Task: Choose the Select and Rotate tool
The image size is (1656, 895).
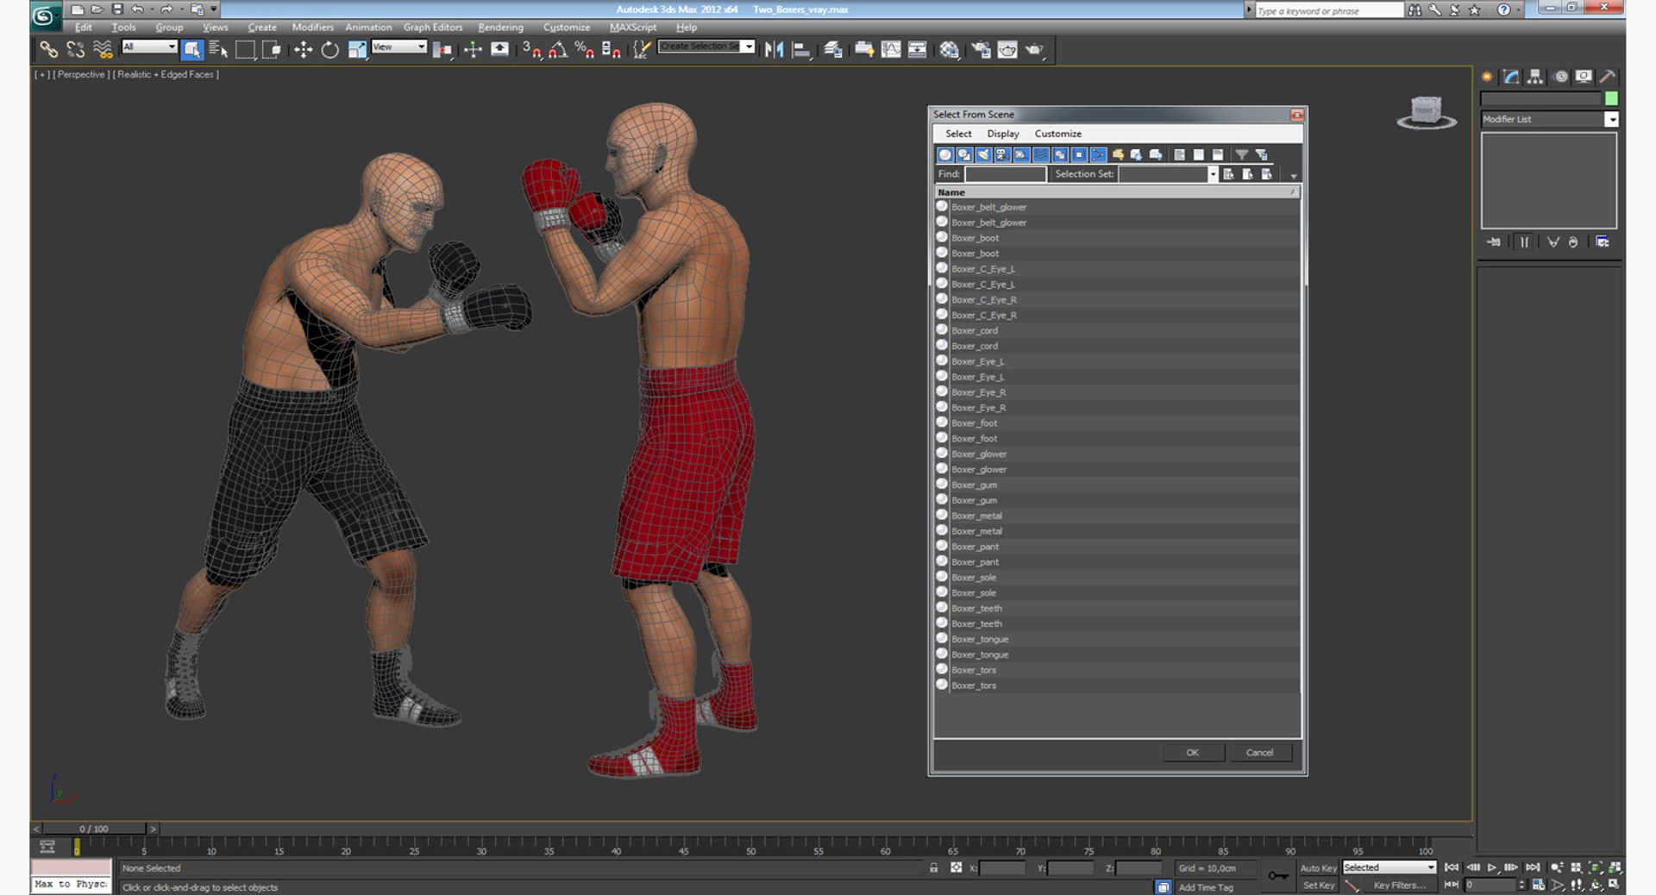Action: (329, 50)
